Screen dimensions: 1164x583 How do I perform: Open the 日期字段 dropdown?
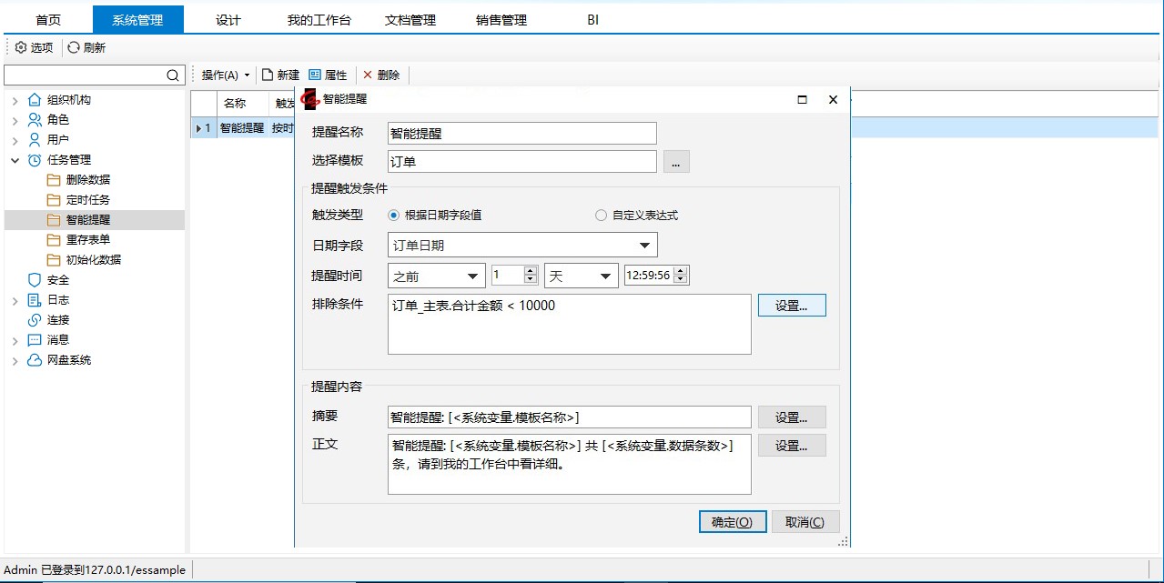pyautogui.click(x=644, y=245)
